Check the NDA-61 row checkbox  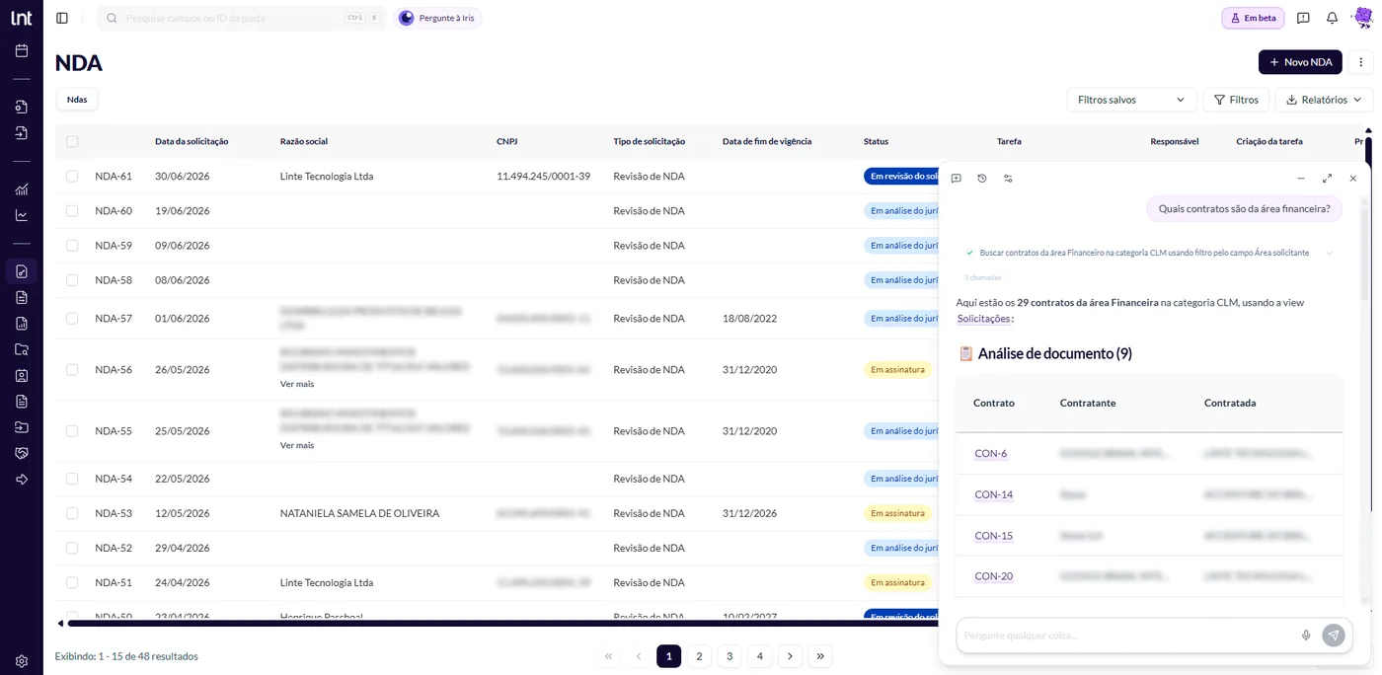point(72,176)
